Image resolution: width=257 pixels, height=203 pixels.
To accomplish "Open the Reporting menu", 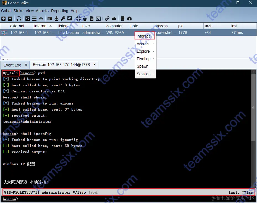I will 60,11.
